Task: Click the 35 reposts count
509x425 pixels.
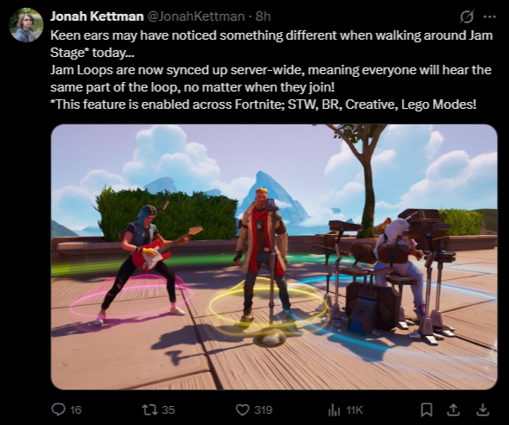Action: (x=169, y=409)
